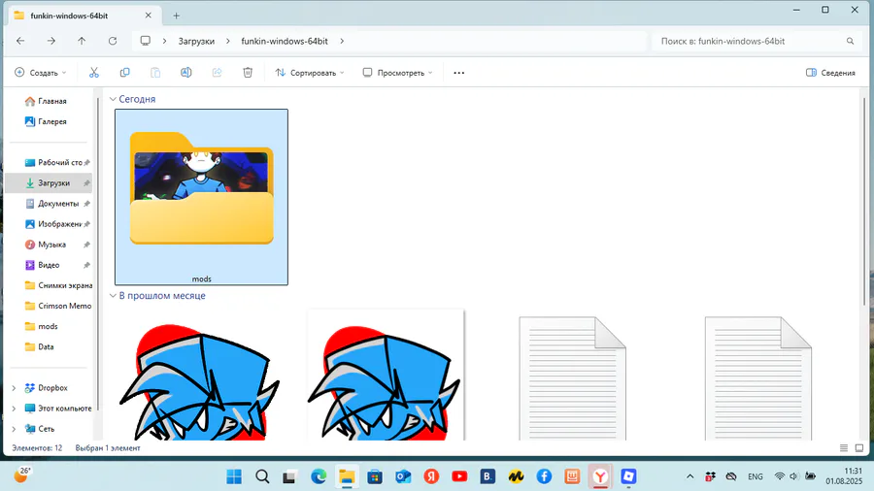
Task: Click the Cut scissors icon
Action: pyautogui.click(x=93, y=73)
